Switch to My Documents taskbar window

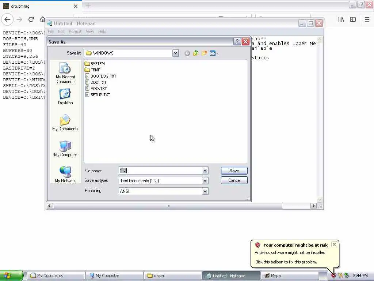click(56, 276)
